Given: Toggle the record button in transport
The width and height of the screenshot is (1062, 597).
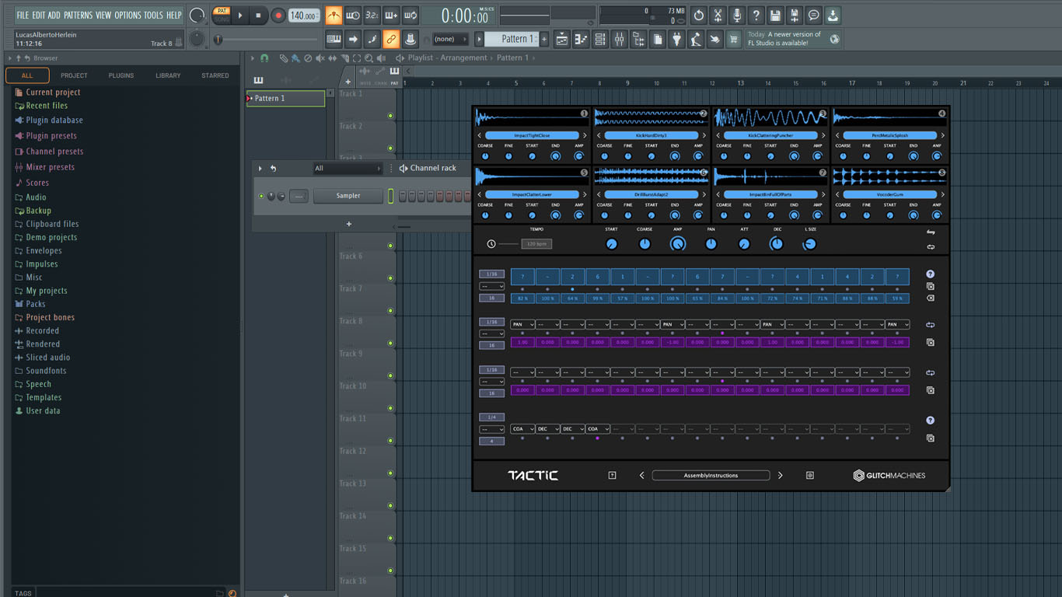Looking at the screenshot, I should pos(278,16).
